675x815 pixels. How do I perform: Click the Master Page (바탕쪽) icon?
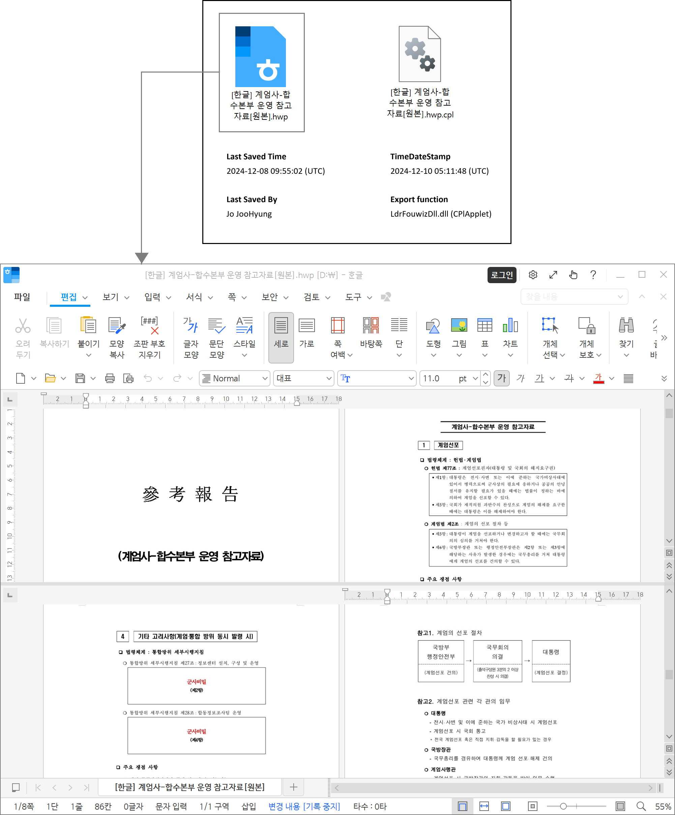(x=371, y=326)
